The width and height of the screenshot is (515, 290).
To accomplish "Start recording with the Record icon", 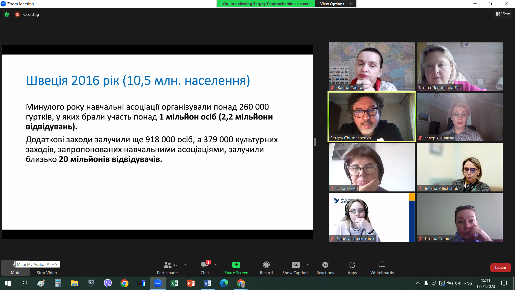I will tap(266, 265).
